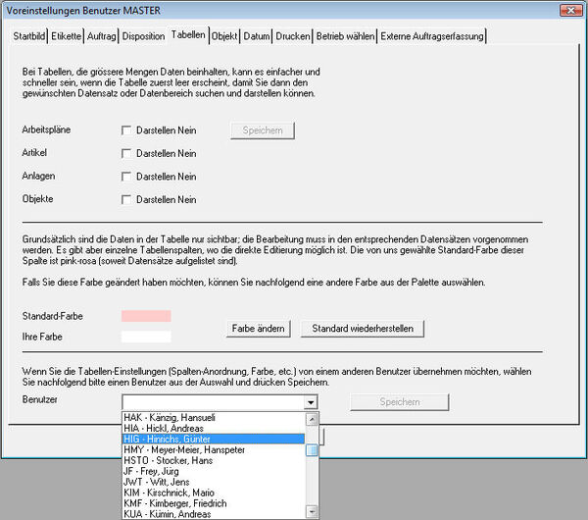Enable the Arbeitspläne Darstellen checkbox
The height and width of the screenshot is (520, 588).
click(x=126, y=130)
